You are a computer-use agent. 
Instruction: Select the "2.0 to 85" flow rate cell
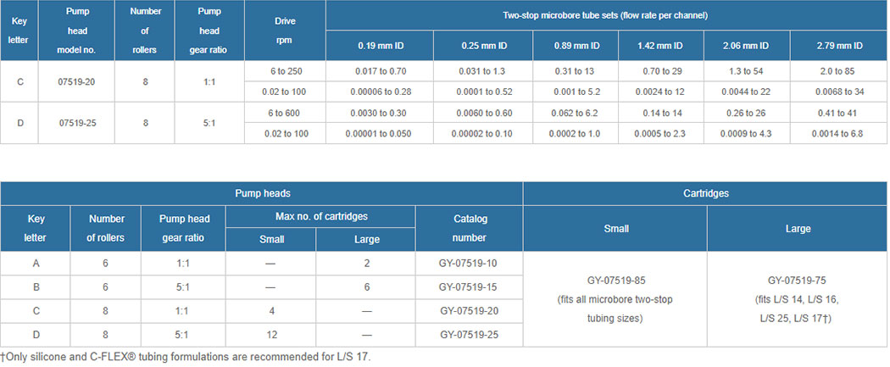839,72
